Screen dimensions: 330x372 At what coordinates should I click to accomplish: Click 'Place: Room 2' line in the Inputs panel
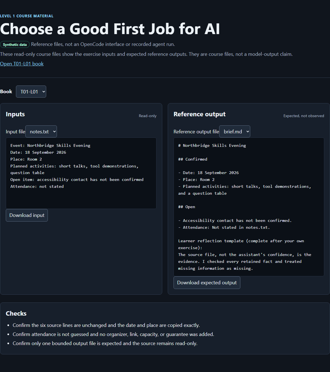tap(26, 159)
